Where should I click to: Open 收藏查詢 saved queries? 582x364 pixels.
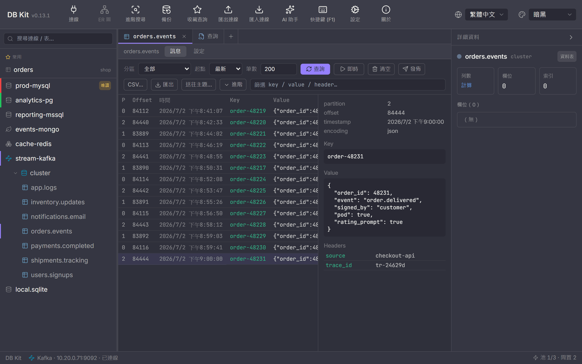tap(197, 14)
